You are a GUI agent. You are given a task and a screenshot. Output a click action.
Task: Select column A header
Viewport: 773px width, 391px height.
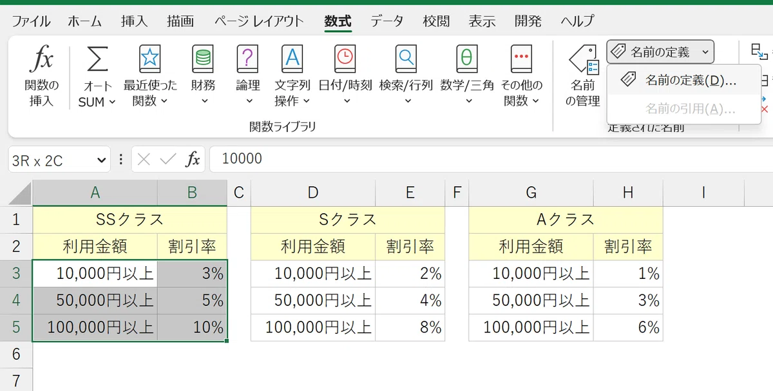95,193
